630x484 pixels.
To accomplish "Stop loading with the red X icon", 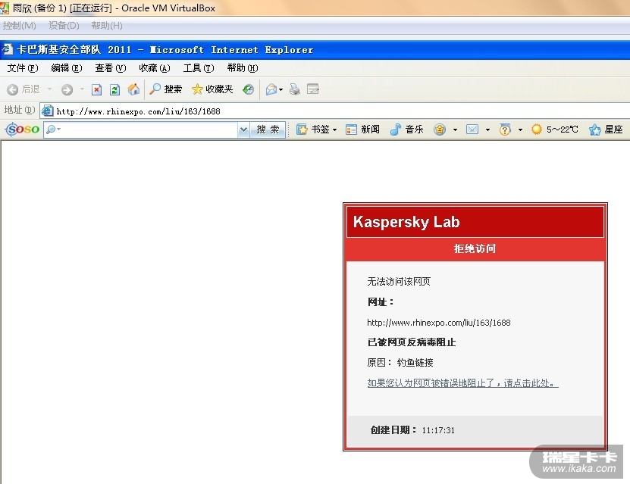I will [96, 89].
